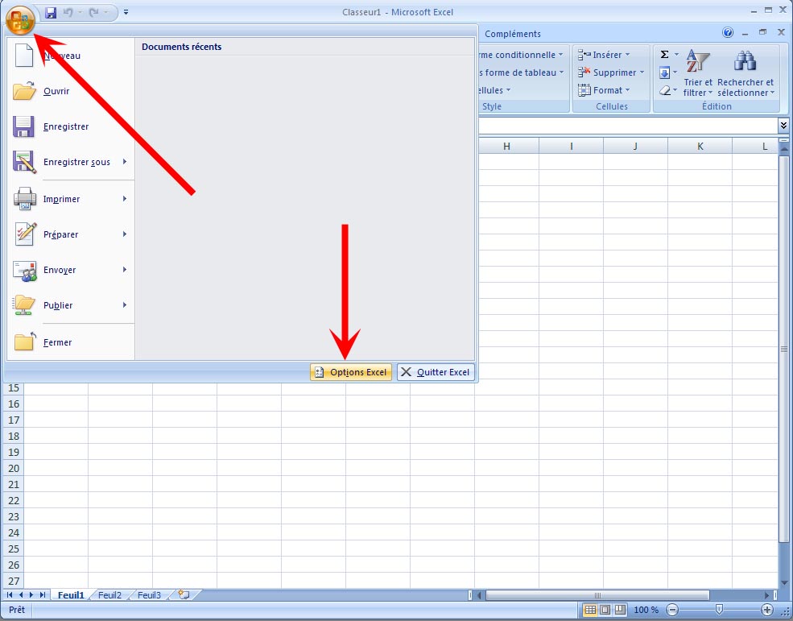Expand the Enregistrer sous submenu arrow

(x=125, y=162)
